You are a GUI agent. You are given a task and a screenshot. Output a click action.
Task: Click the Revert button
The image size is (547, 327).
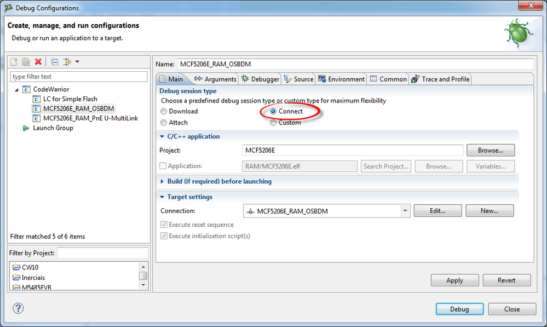tap(506, 280)
